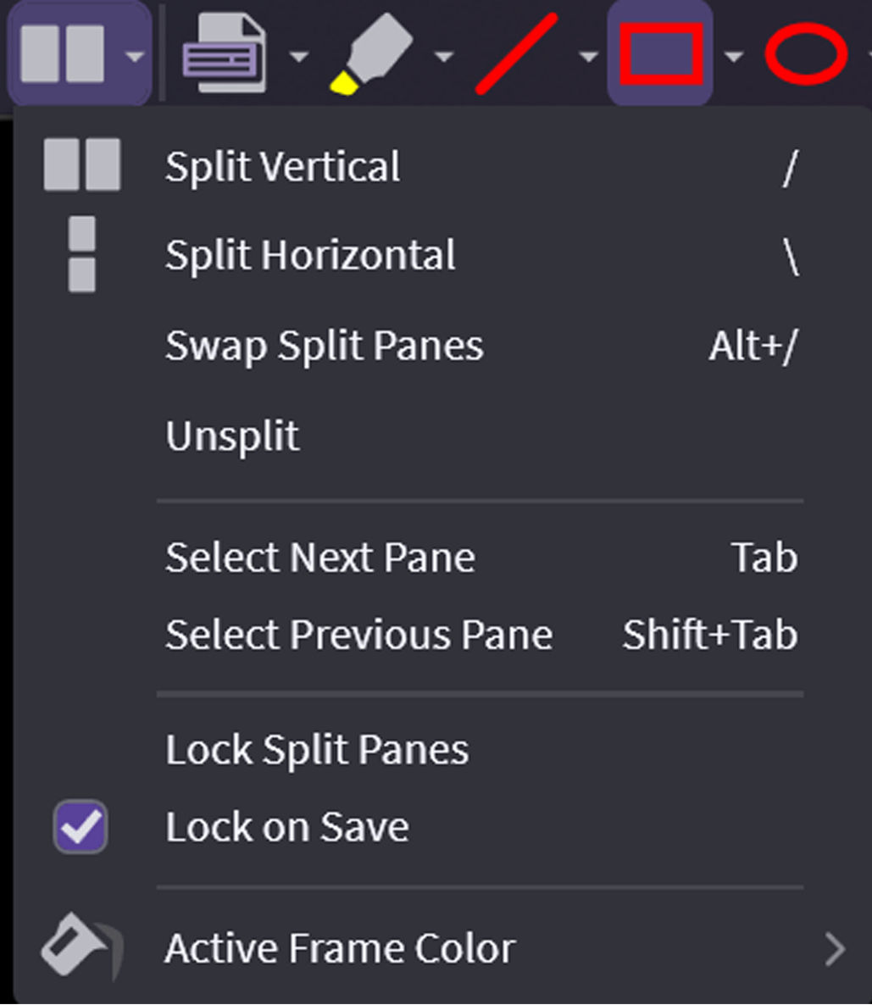Image resolution: width=872 pixels, height=1005 pixels.
Task: Click the Active Frame Color paint icon
Action: (81, 947)
